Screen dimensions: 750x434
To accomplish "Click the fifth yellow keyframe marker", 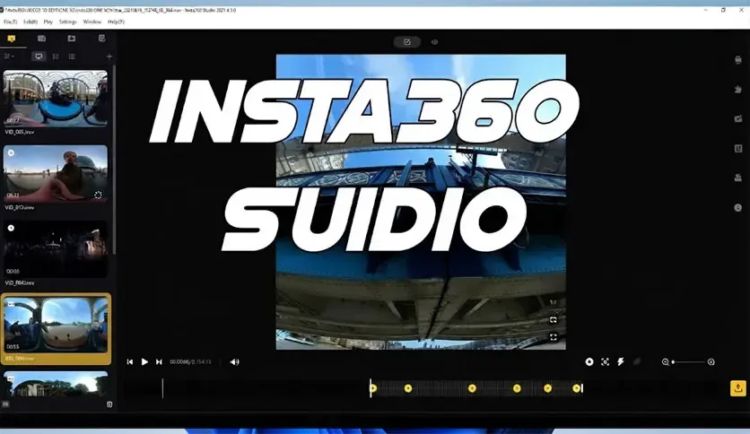I will point(547,388).
